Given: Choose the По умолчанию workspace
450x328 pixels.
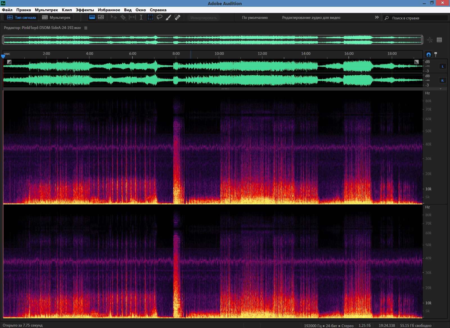Looking at the screenshot, I should tap(255, 17).
